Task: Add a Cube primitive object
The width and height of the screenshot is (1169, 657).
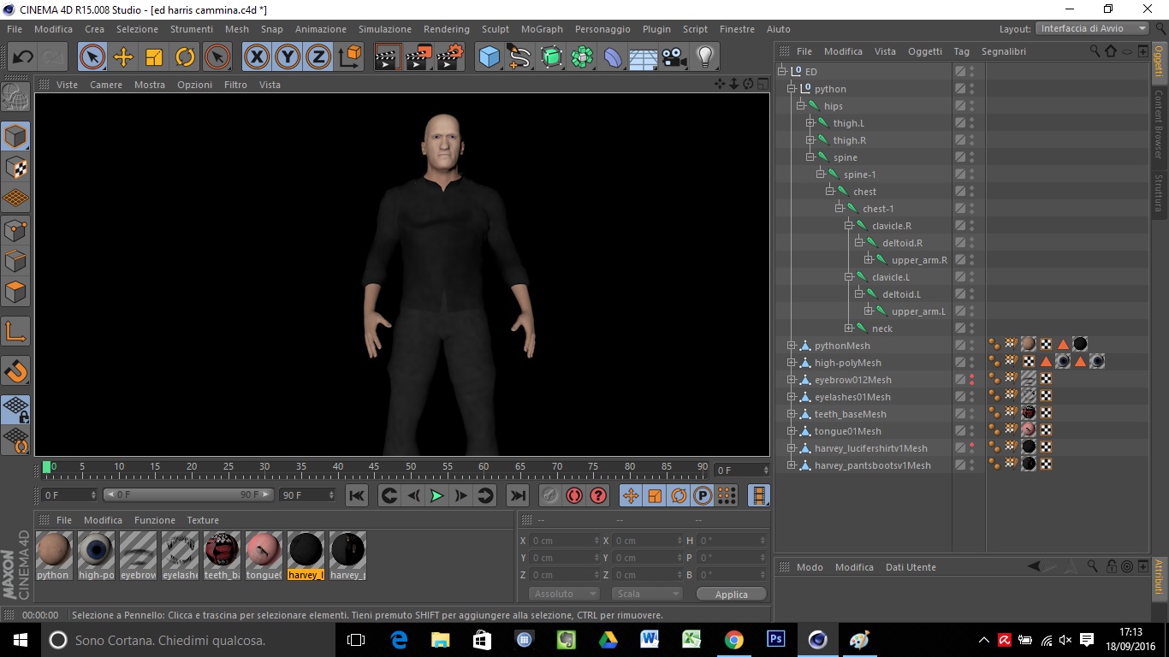Action: click(x=489, y=57)
